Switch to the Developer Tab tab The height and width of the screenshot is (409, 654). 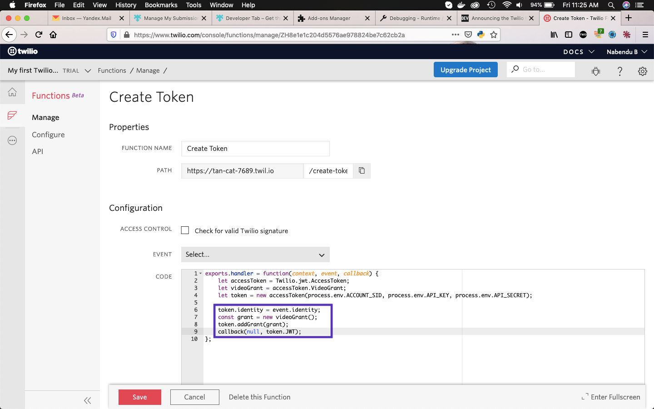pyautogui.click(x=252, y=18)
